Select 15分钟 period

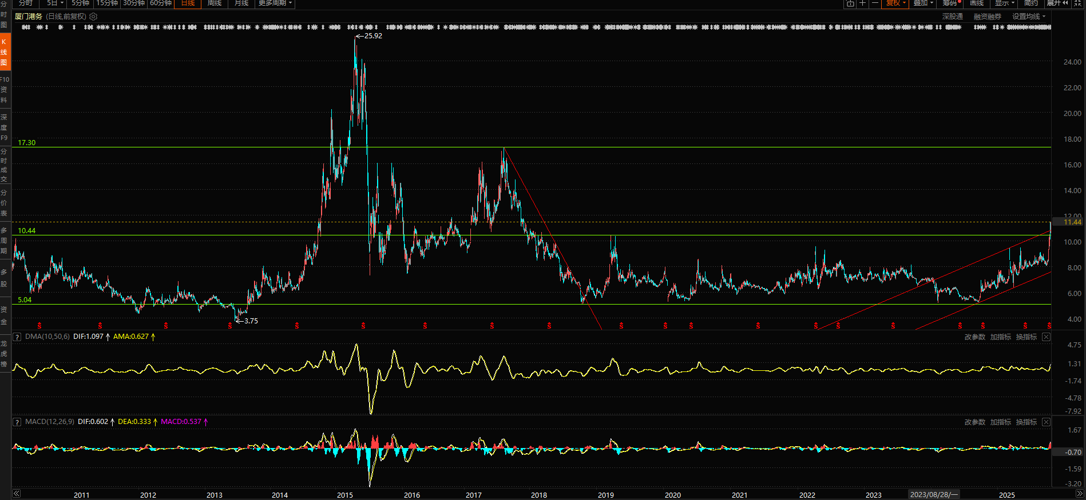(107, 3)
